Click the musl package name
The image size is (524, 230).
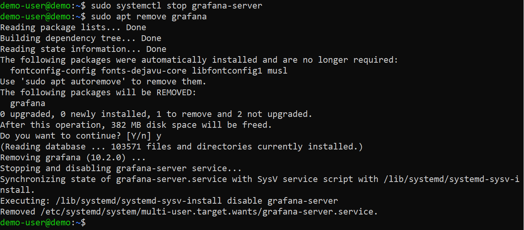point(278,71)
